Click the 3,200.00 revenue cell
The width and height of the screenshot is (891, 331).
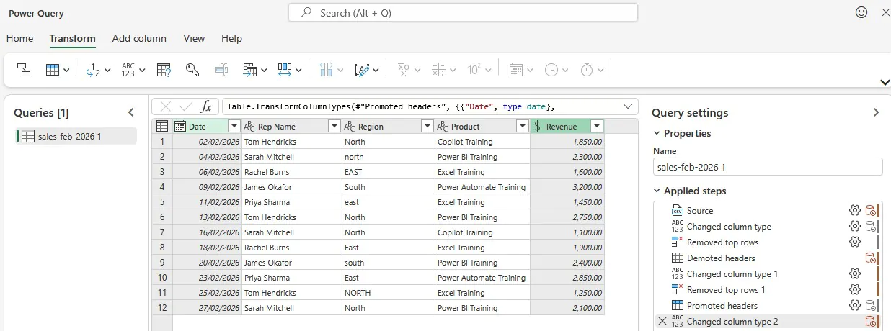[567, 187]
